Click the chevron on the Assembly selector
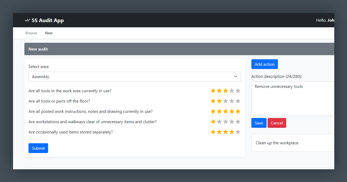The height and width of the screenshot is (182, 347). click(235, 76)
